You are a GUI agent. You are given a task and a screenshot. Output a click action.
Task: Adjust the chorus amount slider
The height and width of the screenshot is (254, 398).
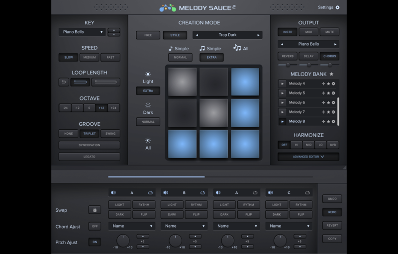point(329,65)
